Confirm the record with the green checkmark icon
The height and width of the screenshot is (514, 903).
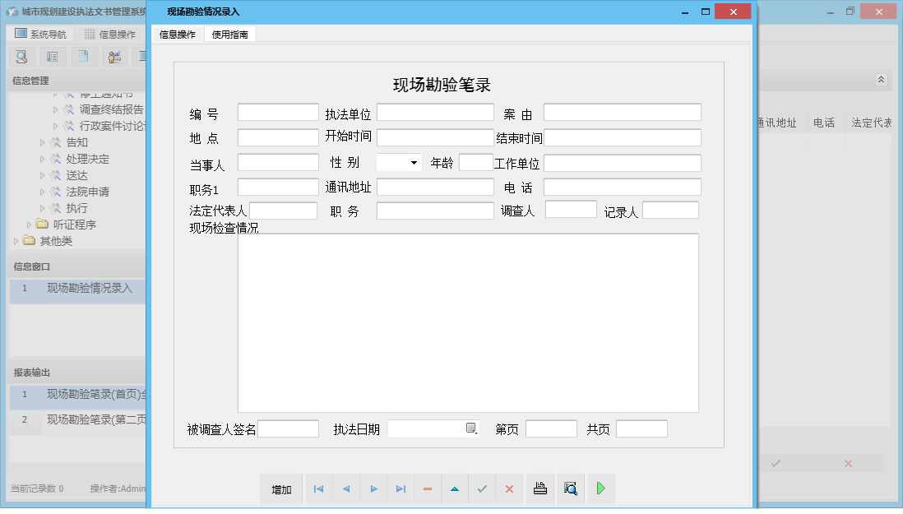pos(482,489)
